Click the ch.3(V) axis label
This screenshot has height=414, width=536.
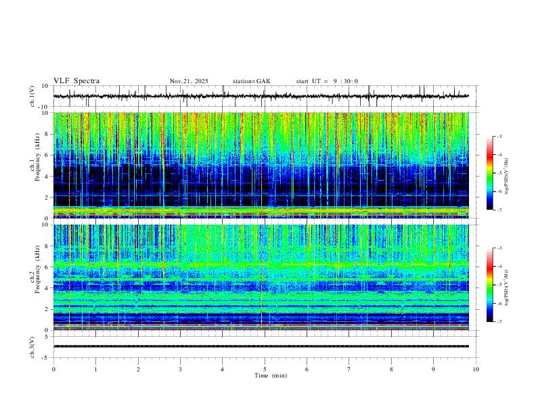[x=32, y=347]
